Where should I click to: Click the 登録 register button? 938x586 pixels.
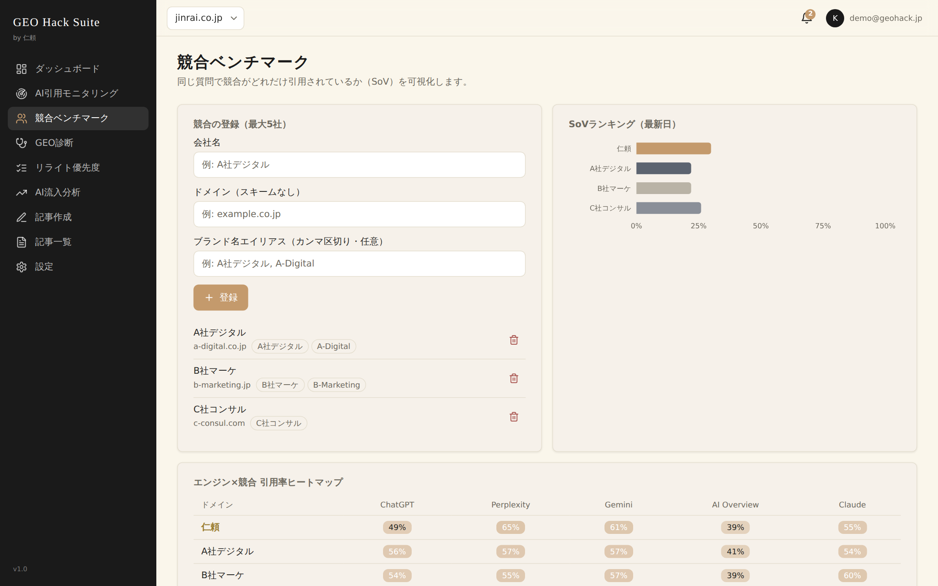221,297
